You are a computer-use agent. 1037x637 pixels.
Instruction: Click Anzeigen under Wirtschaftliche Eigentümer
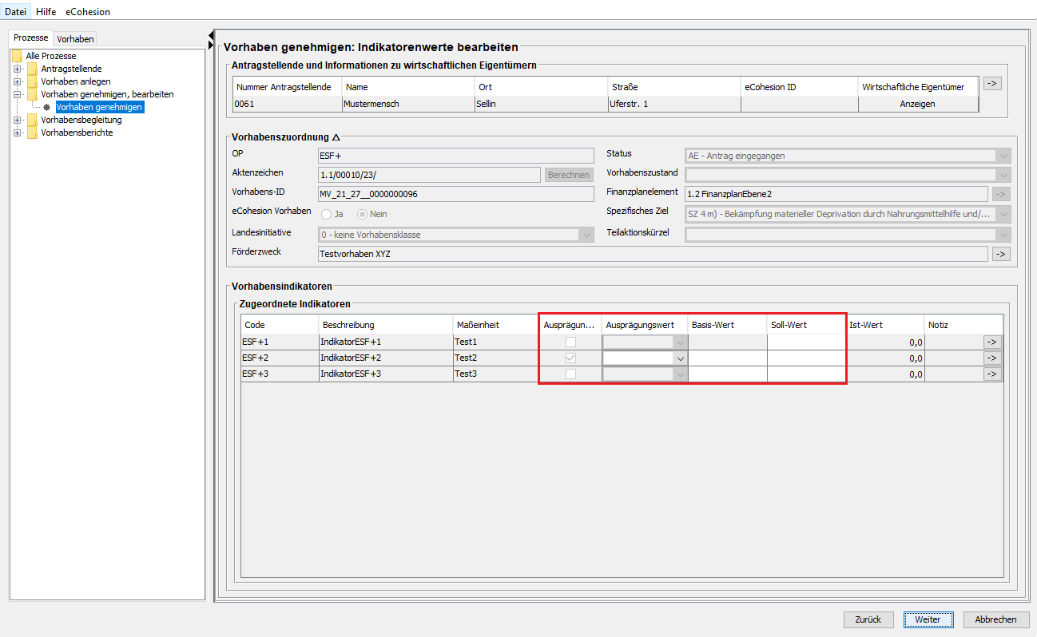917,104
